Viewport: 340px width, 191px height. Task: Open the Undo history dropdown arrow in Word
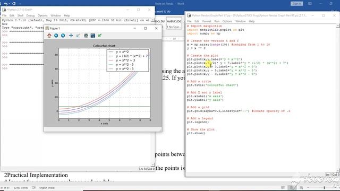9,4
